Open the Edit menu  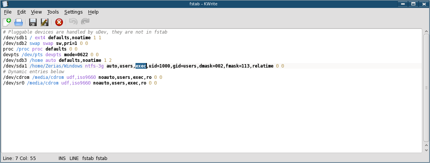pos(22,12)
